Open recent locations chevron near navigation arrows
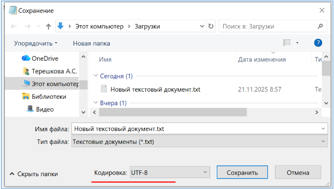 point(38,26)
